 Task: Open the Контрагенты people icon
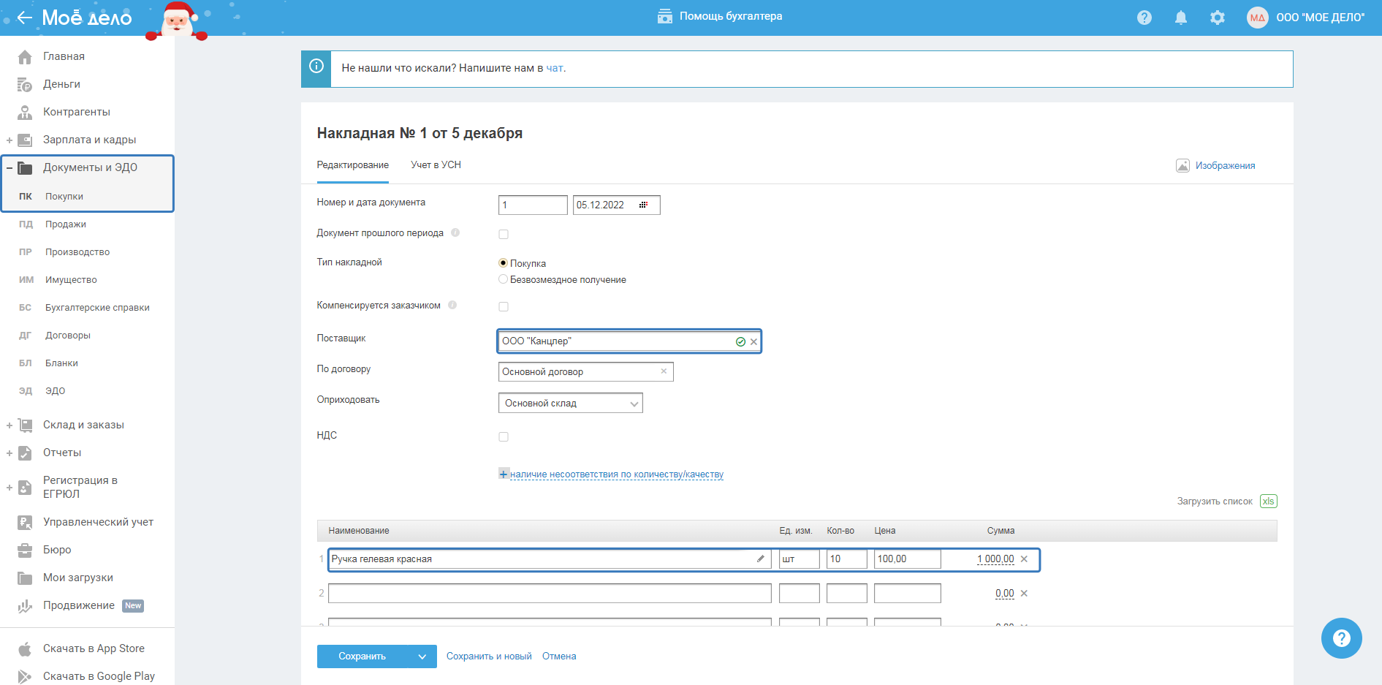(25, 112)
